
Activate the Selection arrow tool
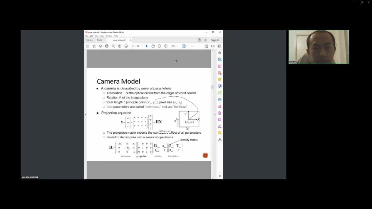click(x=147, y=46)
